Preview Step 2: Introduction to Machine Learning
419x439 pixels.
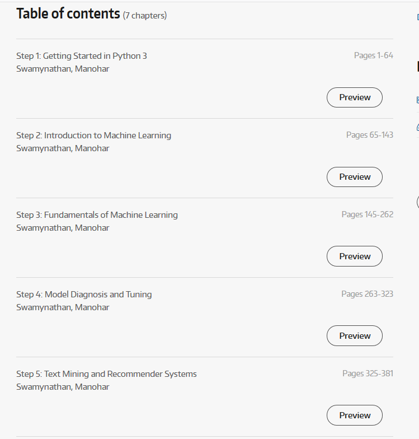(354, 177)
